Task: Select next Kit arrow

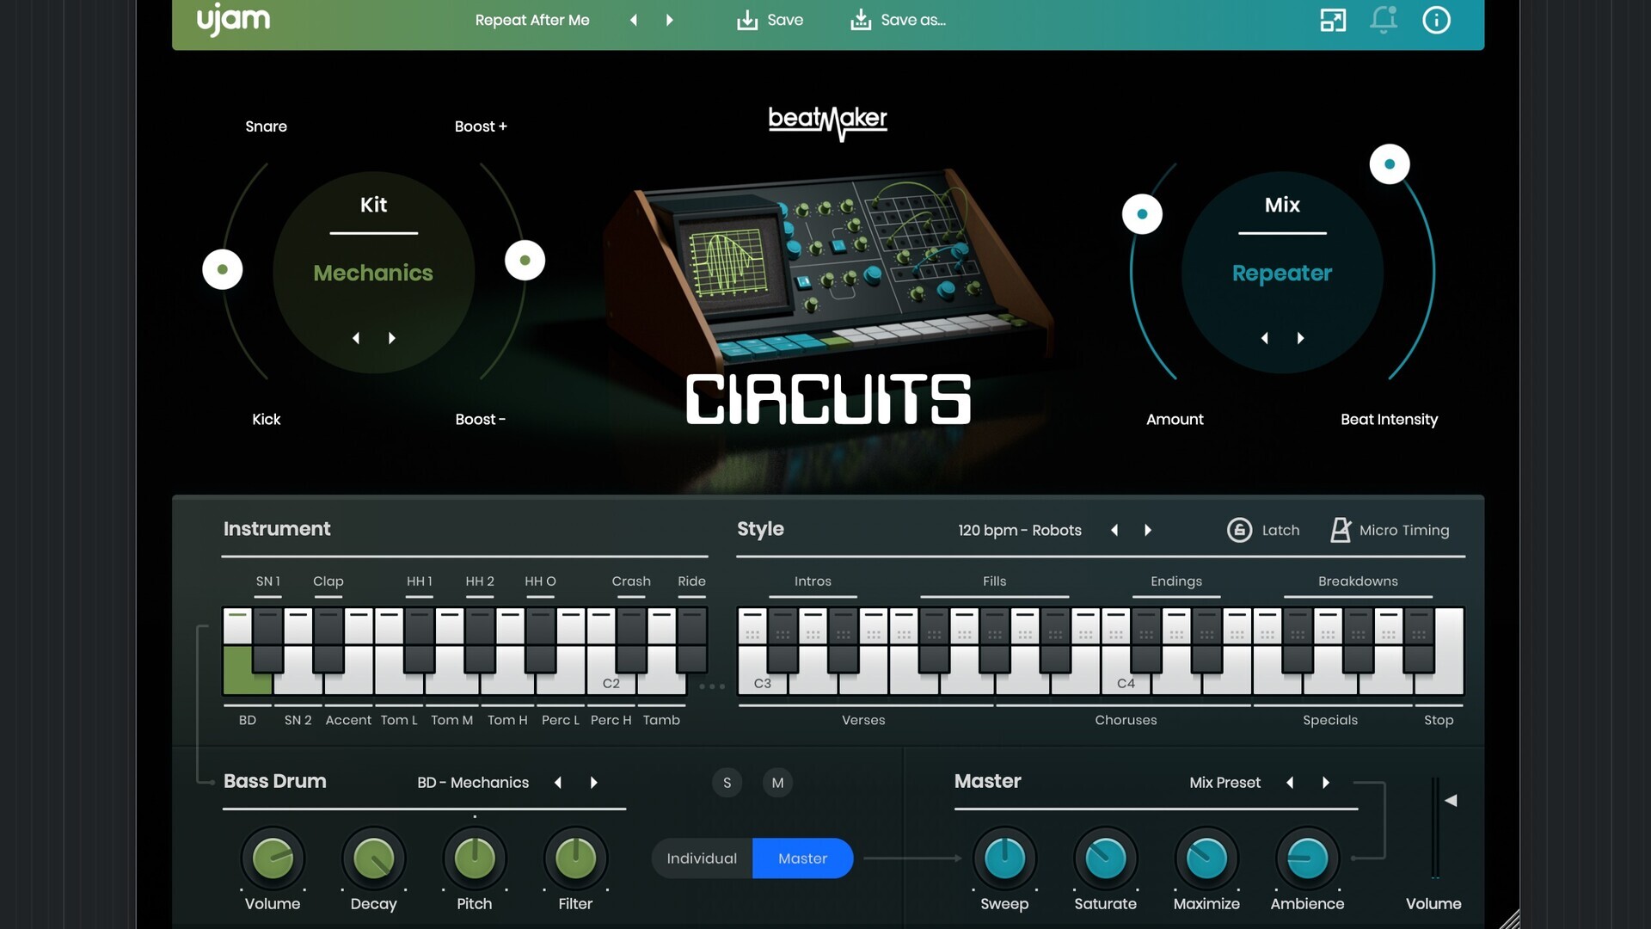Action: coord(392,338)
